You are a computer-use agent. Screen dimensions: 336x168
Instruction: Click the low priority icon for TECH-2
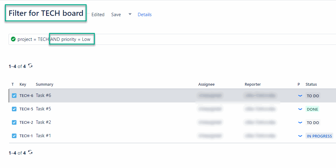pyautogui.click(x=300, y=123)
